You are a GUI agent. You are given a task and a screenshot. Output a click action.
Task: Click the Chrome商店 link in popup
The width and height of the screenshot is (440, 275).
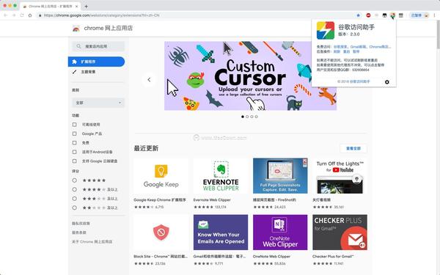(x=380, y=47)
